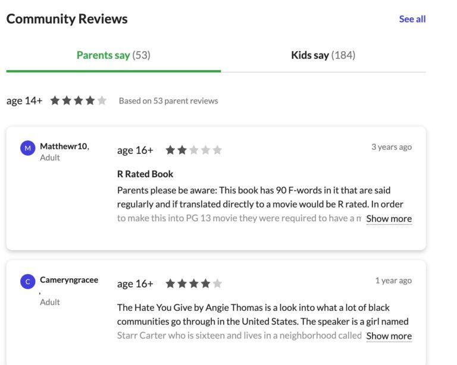Screen dimensions: 457x365
Task: Click Matthewr10's two-star rating
Action: pos(193,150)
